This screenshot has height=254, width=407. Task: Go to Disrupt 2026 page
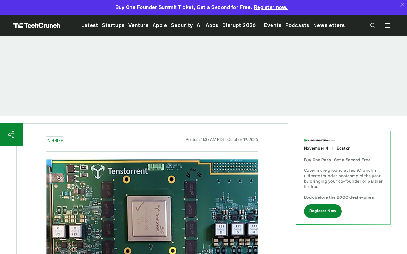pyautogui.click(x=239, y=25)
